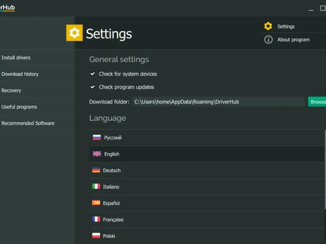Click the German flag icon

pyautogui.click(x=96, y=170)
